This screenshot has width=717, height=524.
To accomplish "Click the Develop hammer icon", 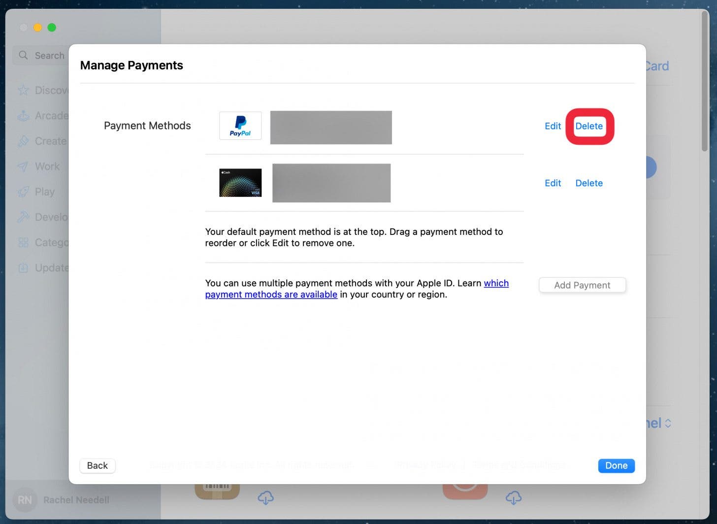I will 23,217.
